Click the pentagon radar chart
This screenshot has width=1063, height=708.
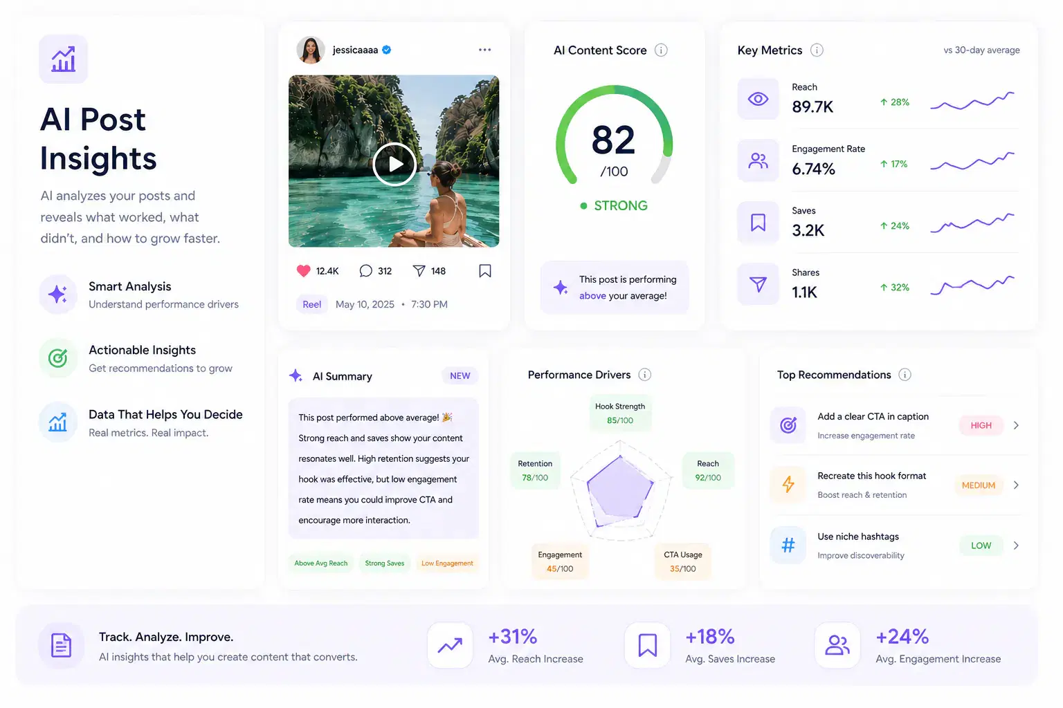pyautogui.click(x=621, y=492)
